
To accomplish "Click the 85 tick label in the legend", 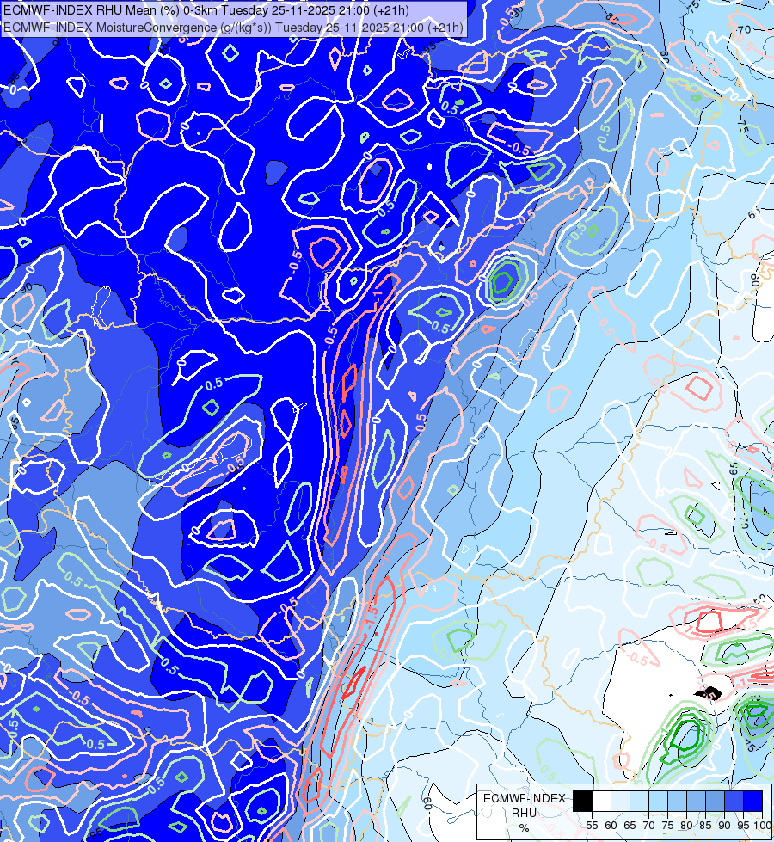I will click(x=705, y=826).
